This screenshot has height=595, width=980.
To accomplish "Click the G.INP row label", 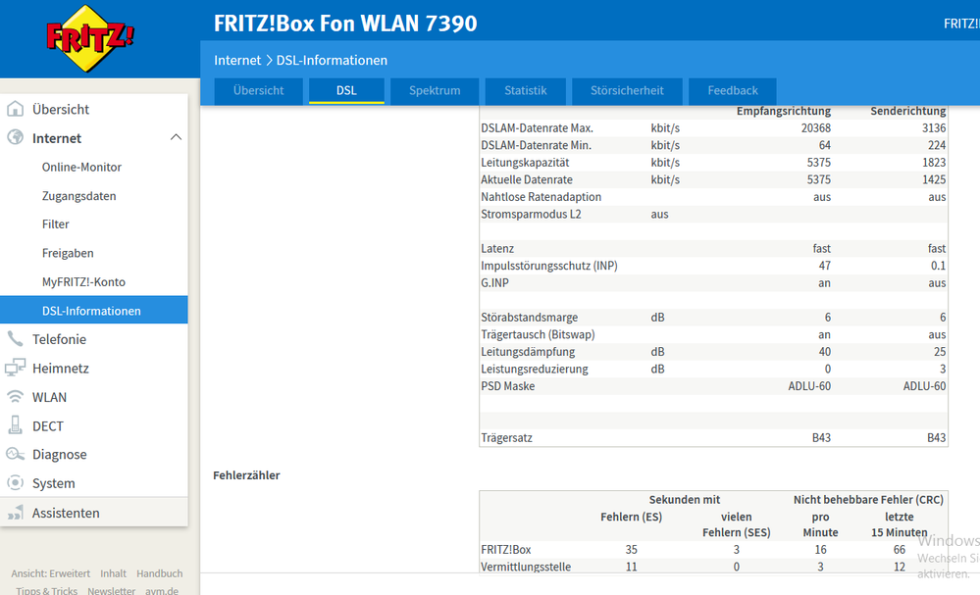I will pos(494,283).
